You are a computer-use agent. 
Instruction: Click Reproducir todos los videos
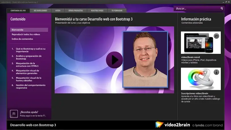pos(26,34)
